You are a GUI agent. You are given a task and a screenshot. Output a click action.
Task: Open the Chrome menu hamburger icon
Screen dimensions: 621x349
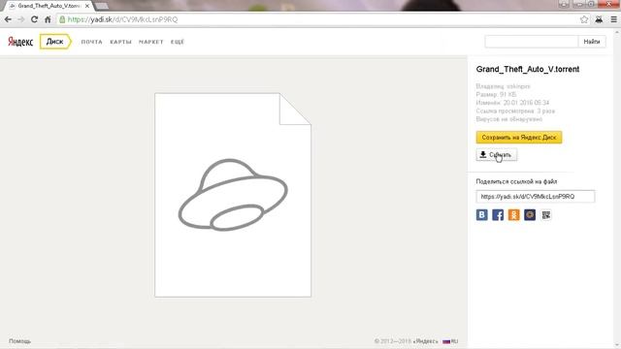[x=613, y=19]
